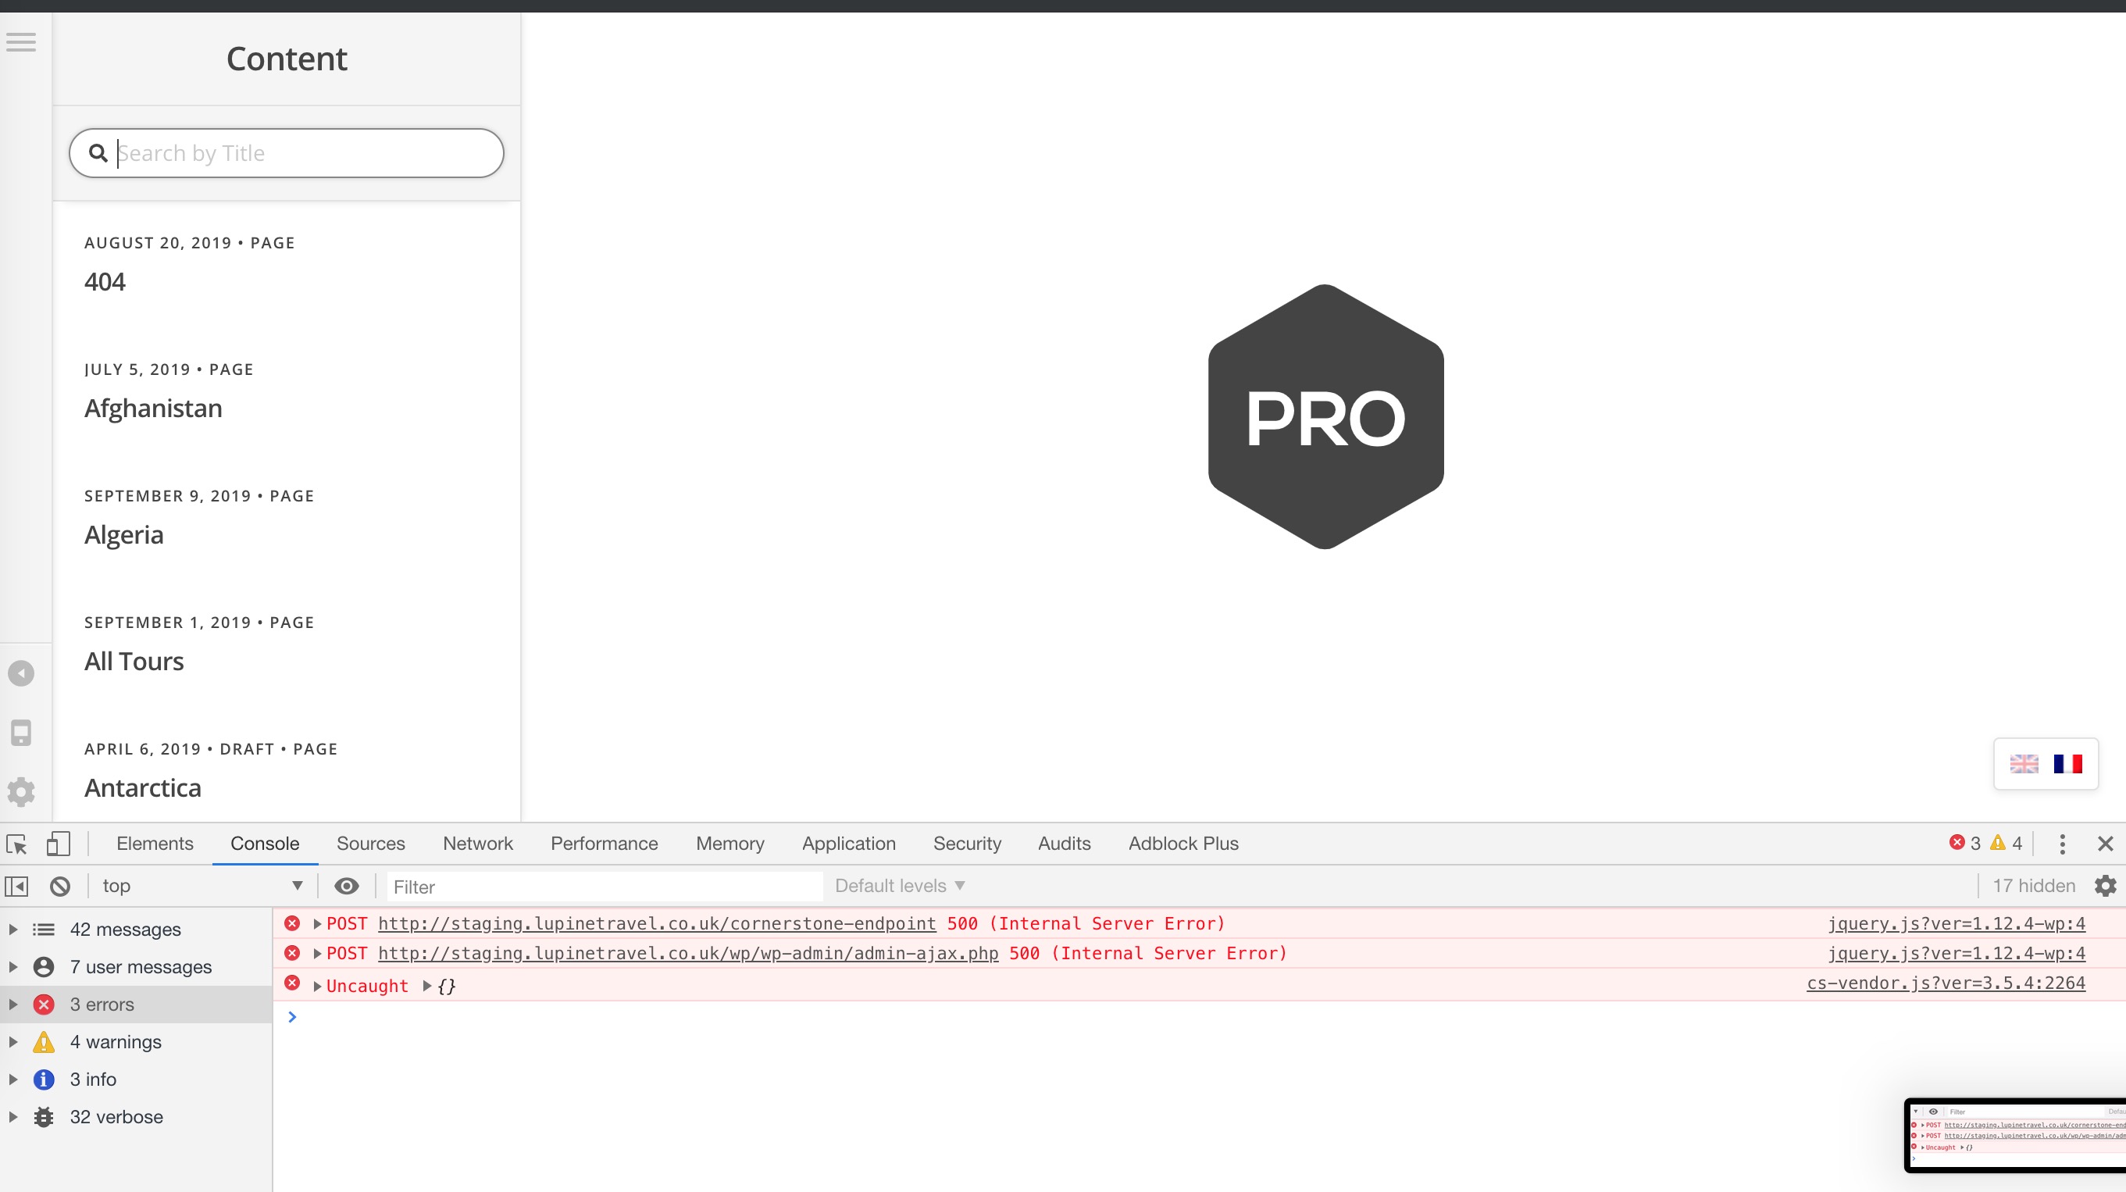Open the Default levels dropdown
Viewport: 2126px width, 1192px height.
coord(900,887)
